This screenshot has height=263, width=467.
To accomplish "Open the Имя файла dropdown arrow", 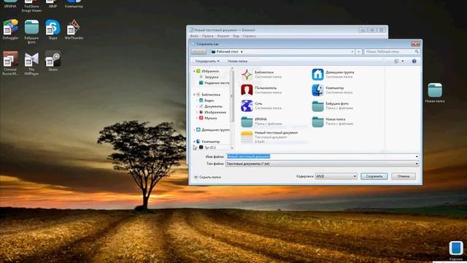I will [417, 156].
